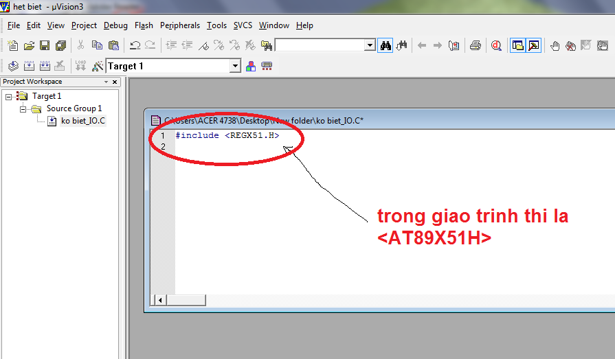Image resolution: width=615 pixels, height=359 pixels.
Task: Save the current file with floppy icon
Action: point(45,45)
